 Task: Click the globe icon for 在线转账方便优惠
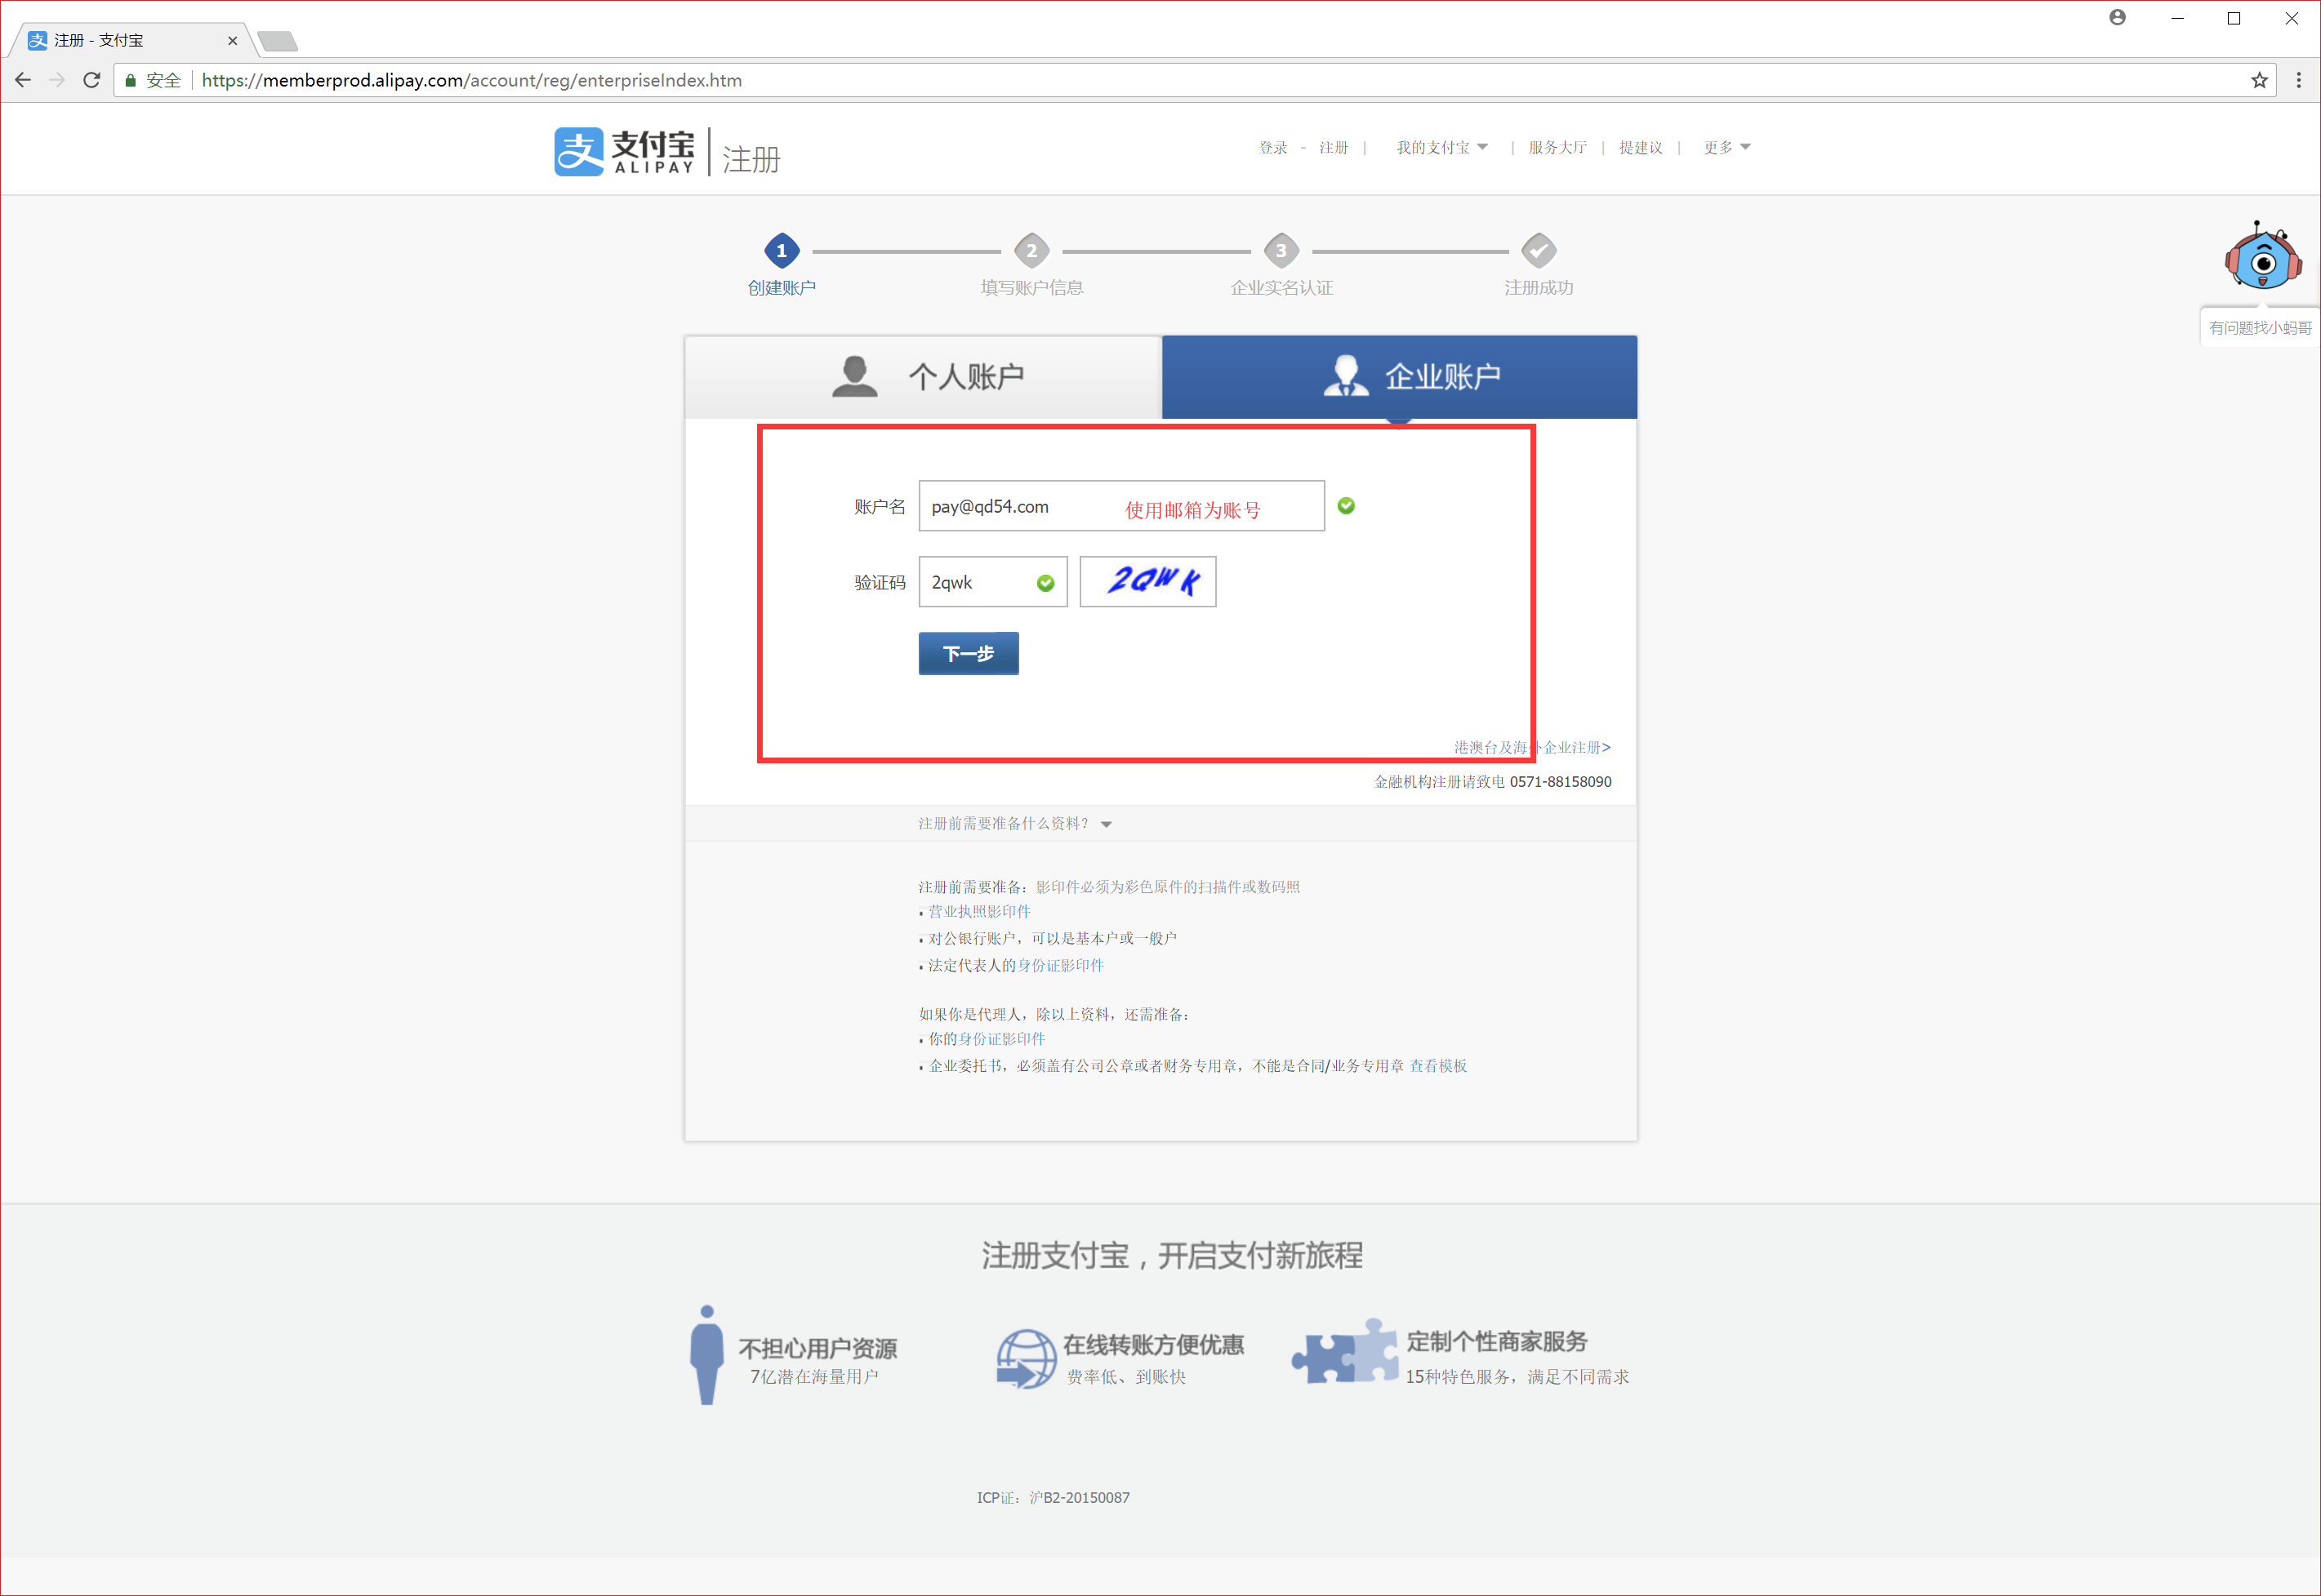click(1026, 1358)
